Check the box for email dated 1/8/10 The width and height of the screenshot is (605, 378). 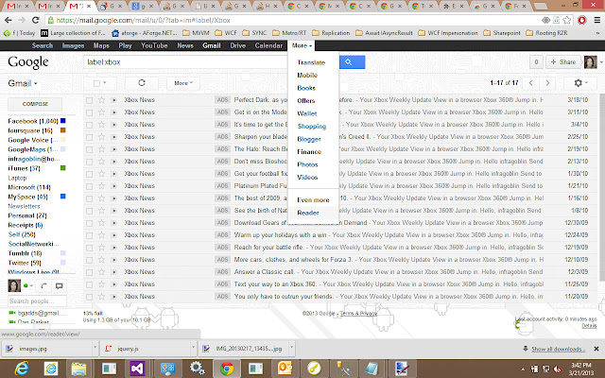(89, 211)
